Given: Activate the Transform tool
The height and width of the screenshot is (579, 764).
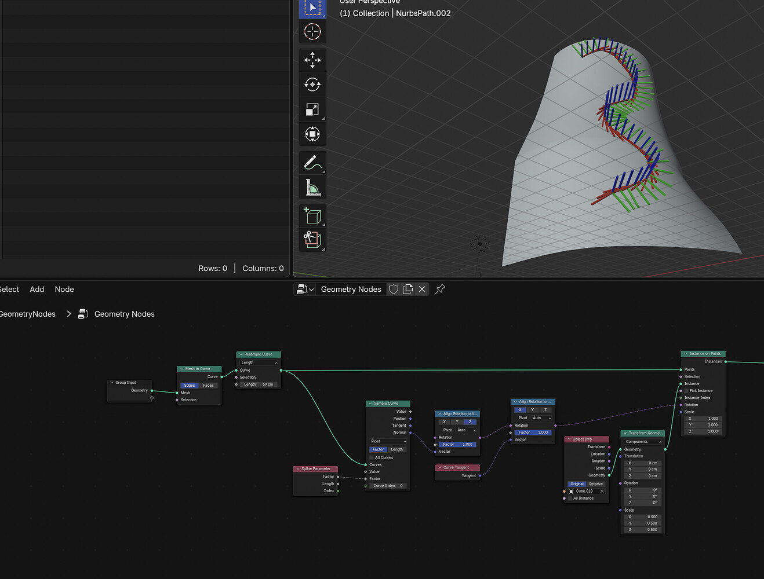Looking at the screenshot, I should (312, 134).
